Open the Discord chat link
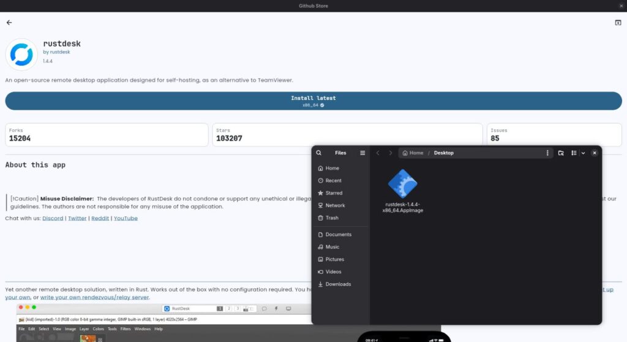This screenshot has width=627, height=342. tap(53, 218)
